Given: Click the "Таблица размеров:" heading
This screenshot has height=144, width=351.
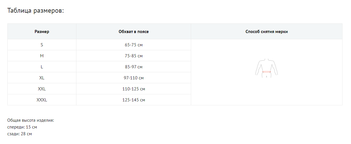Looking at the screenshot, I should (x=35, y=11).
